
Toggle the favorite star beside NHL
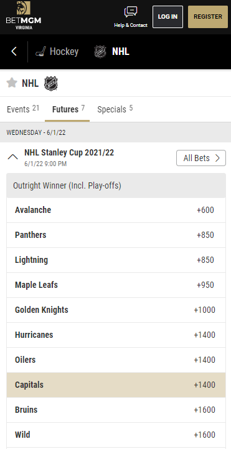(12, 83)
